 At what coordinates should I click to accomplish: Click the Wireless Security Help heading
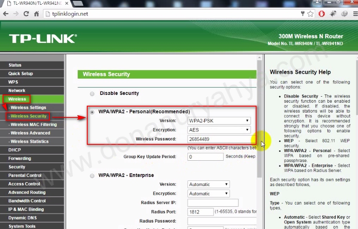[x=300, y=72]
